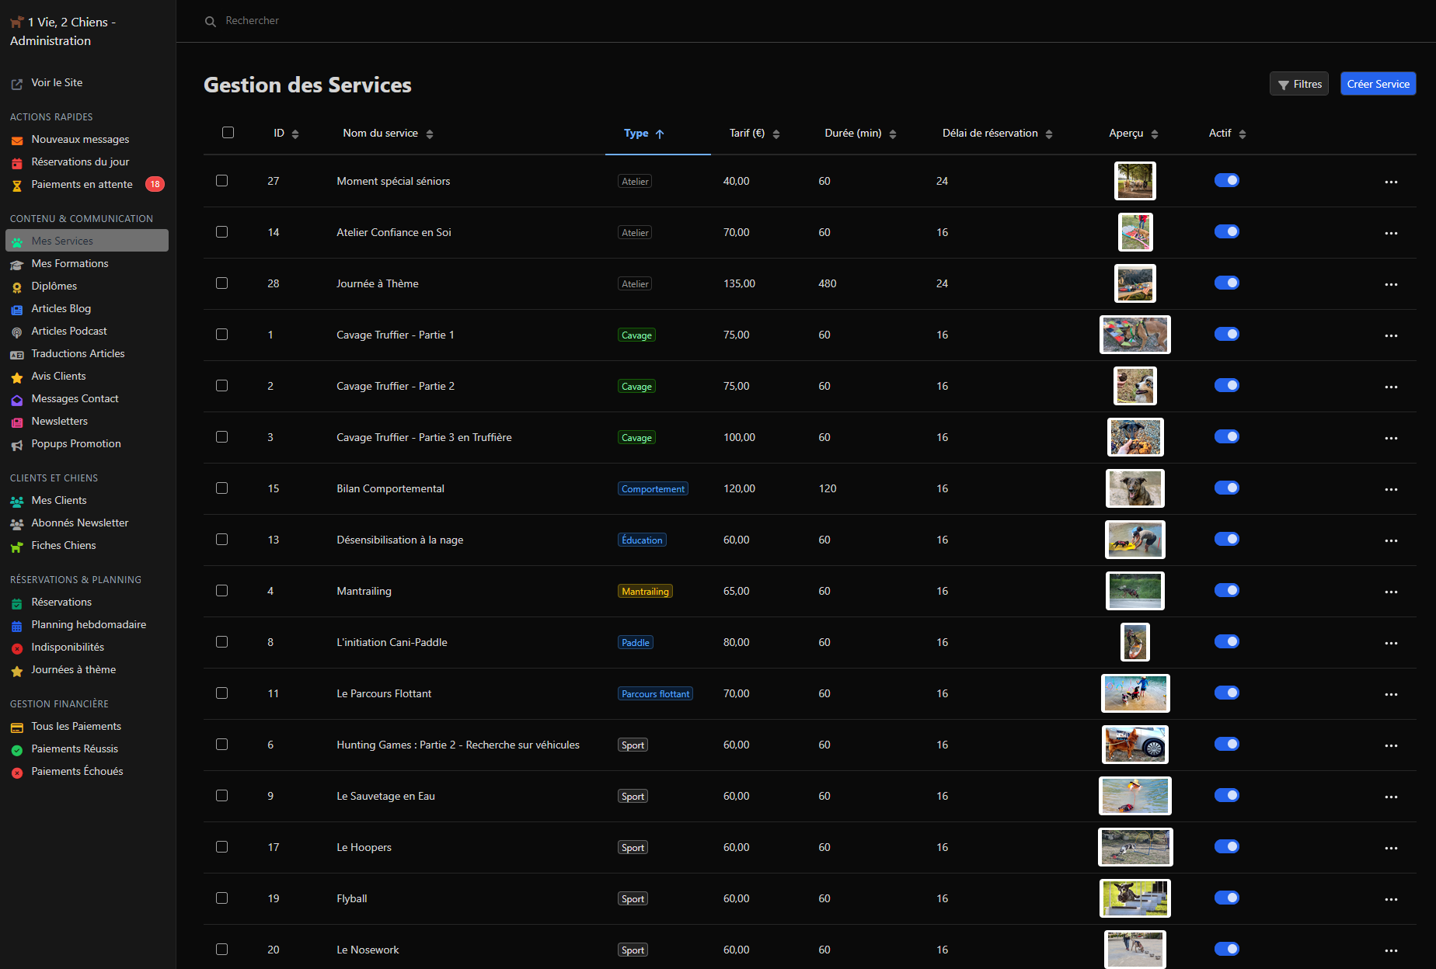Screen dimensions: 1436x969
Task: Click the Fiches Chiens dog icon
Action: pos(17,547)
